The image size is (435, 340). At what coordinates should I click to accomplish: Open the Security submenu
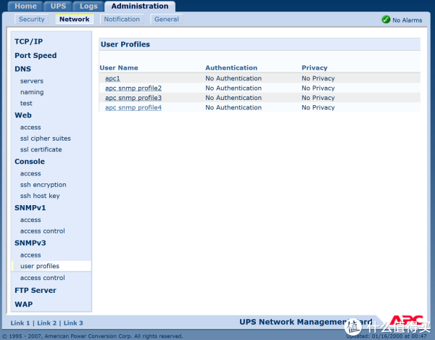[32, 19]
